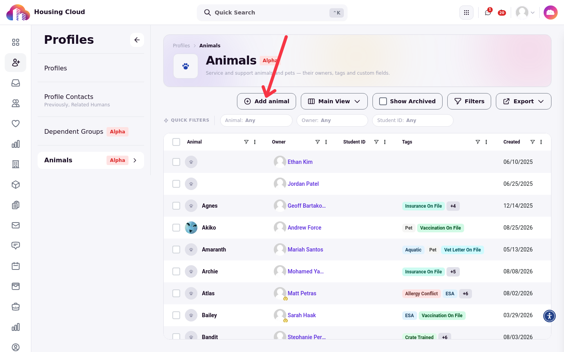The image size is (564, 352).
Task: Click the cloud icon top right
Action: (551, 13)
